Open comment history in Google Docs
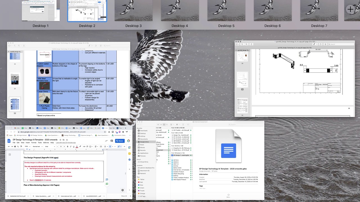Screen dimensions: 360x202 (x=112, y=141)
